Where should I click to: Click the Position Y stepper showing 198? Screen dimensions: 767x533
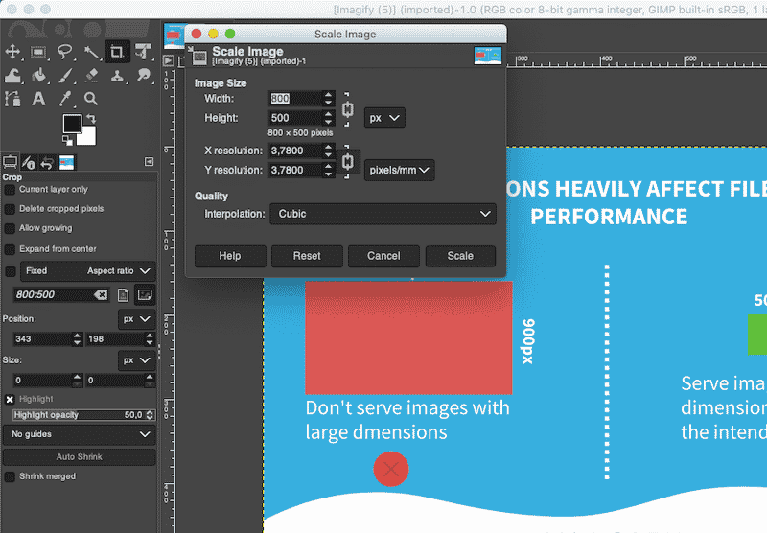coord(121,338)
